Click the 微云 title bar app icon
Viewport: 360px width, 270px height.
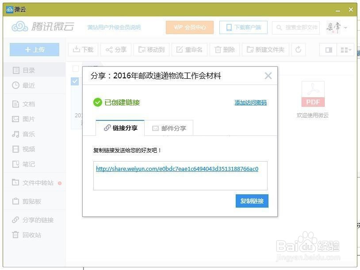pyautogui.click(x=10, y=9)
